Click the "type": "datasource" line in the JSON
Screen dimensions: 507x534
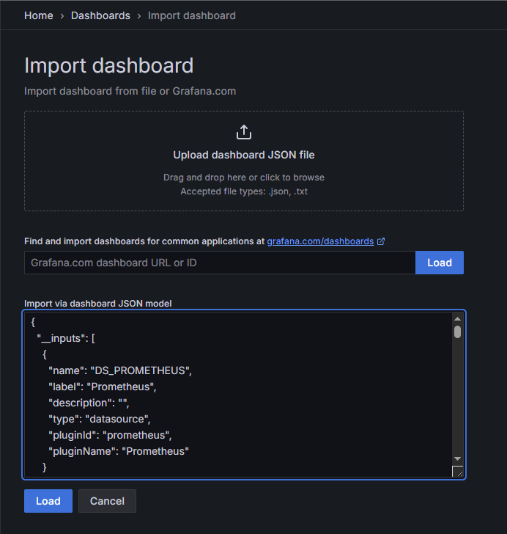point(99,419)
